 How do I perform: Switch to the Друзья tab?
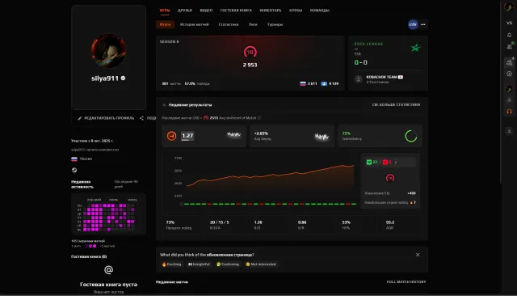(185, 11)
